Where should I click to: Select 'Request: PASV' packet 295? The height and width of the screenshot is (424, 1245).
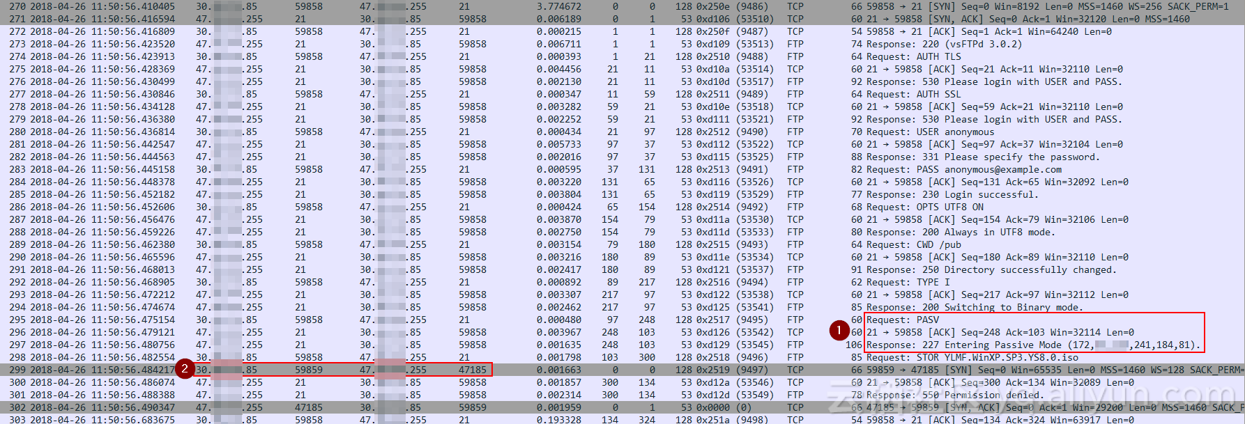(x=622, y=320)
